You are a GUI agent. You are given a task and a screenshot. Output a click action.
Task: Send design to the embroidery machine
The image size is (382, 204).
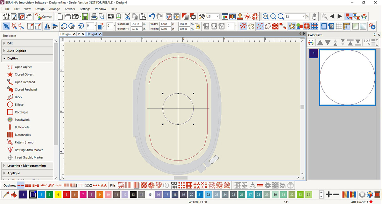pos(111,16)
